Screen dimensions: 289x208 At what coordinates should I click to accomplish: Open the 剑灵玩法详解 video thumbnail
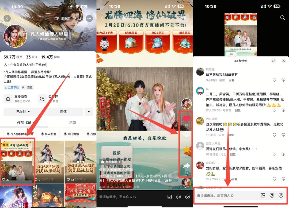pos(48,162)
